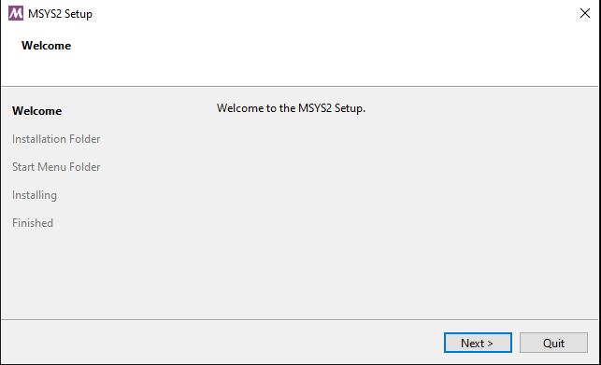This screenshot has width=601, height=365.
Task: Click the > arrow on the Next button
Action: [x=490, y=344]
